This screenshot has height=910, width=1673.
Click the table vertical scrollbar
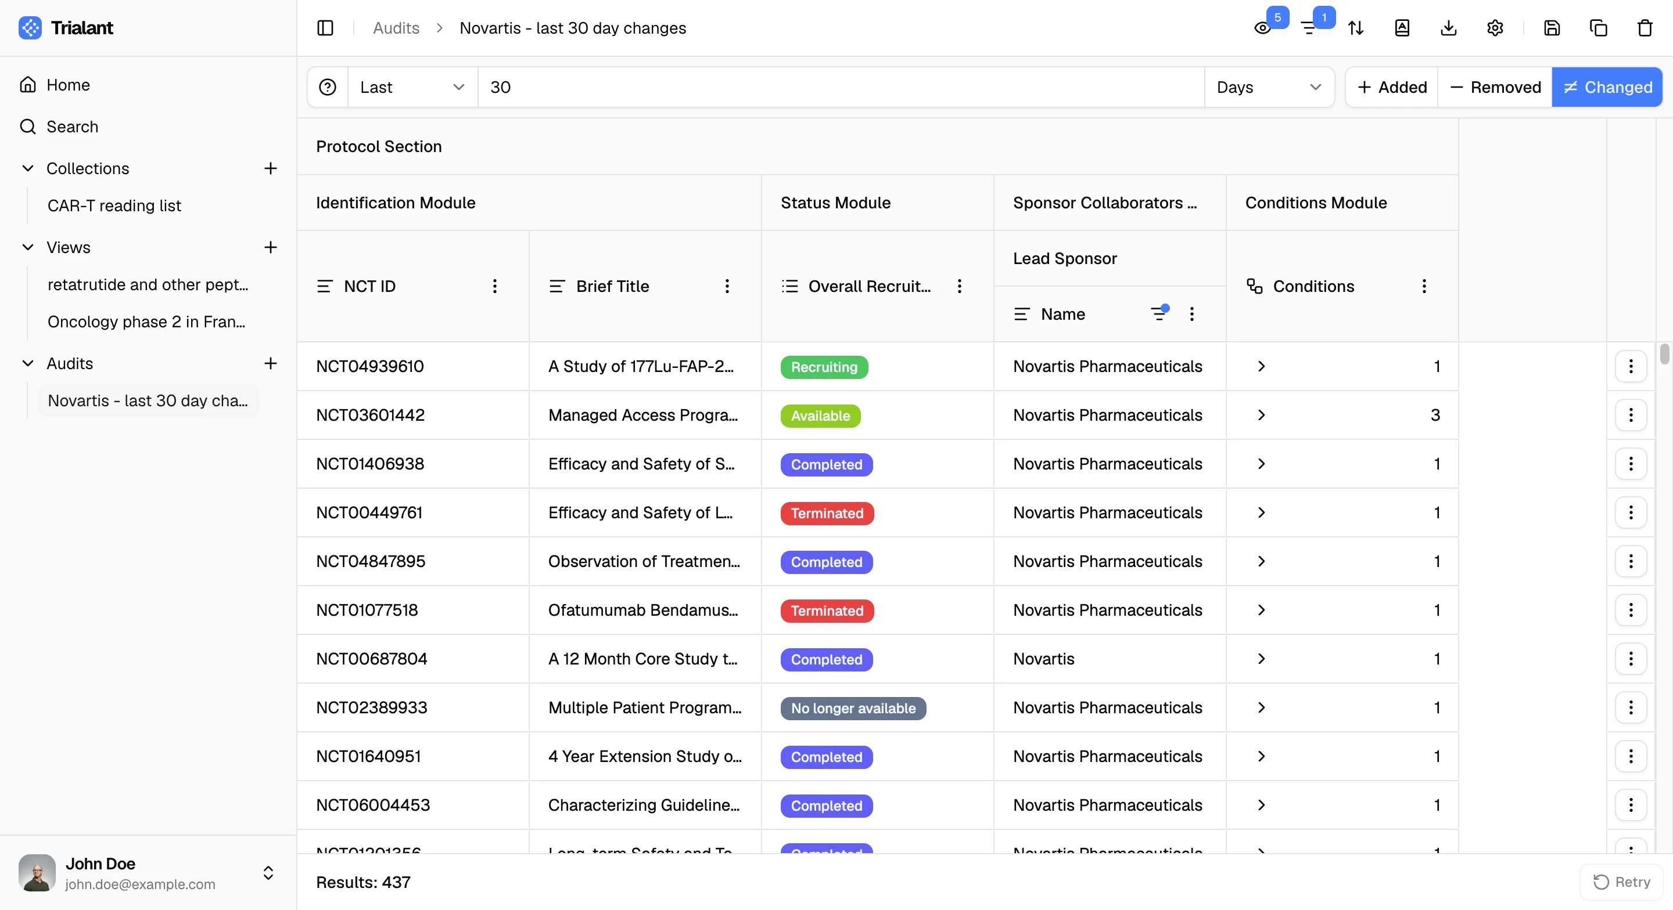click(x=1664, y=355)
